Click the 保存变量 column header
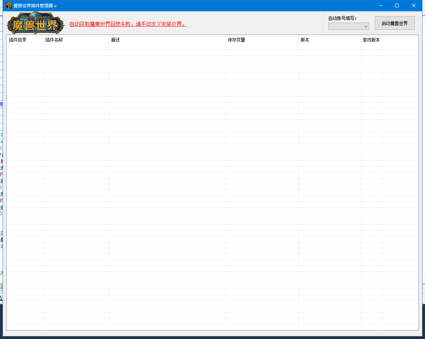425x339 pixels. [262, 40]
